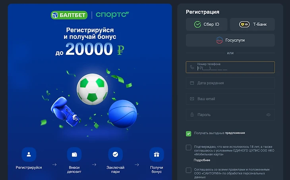Register with Т-Банк button
Viewport: 290px width, 180px height.
point(252,24)
